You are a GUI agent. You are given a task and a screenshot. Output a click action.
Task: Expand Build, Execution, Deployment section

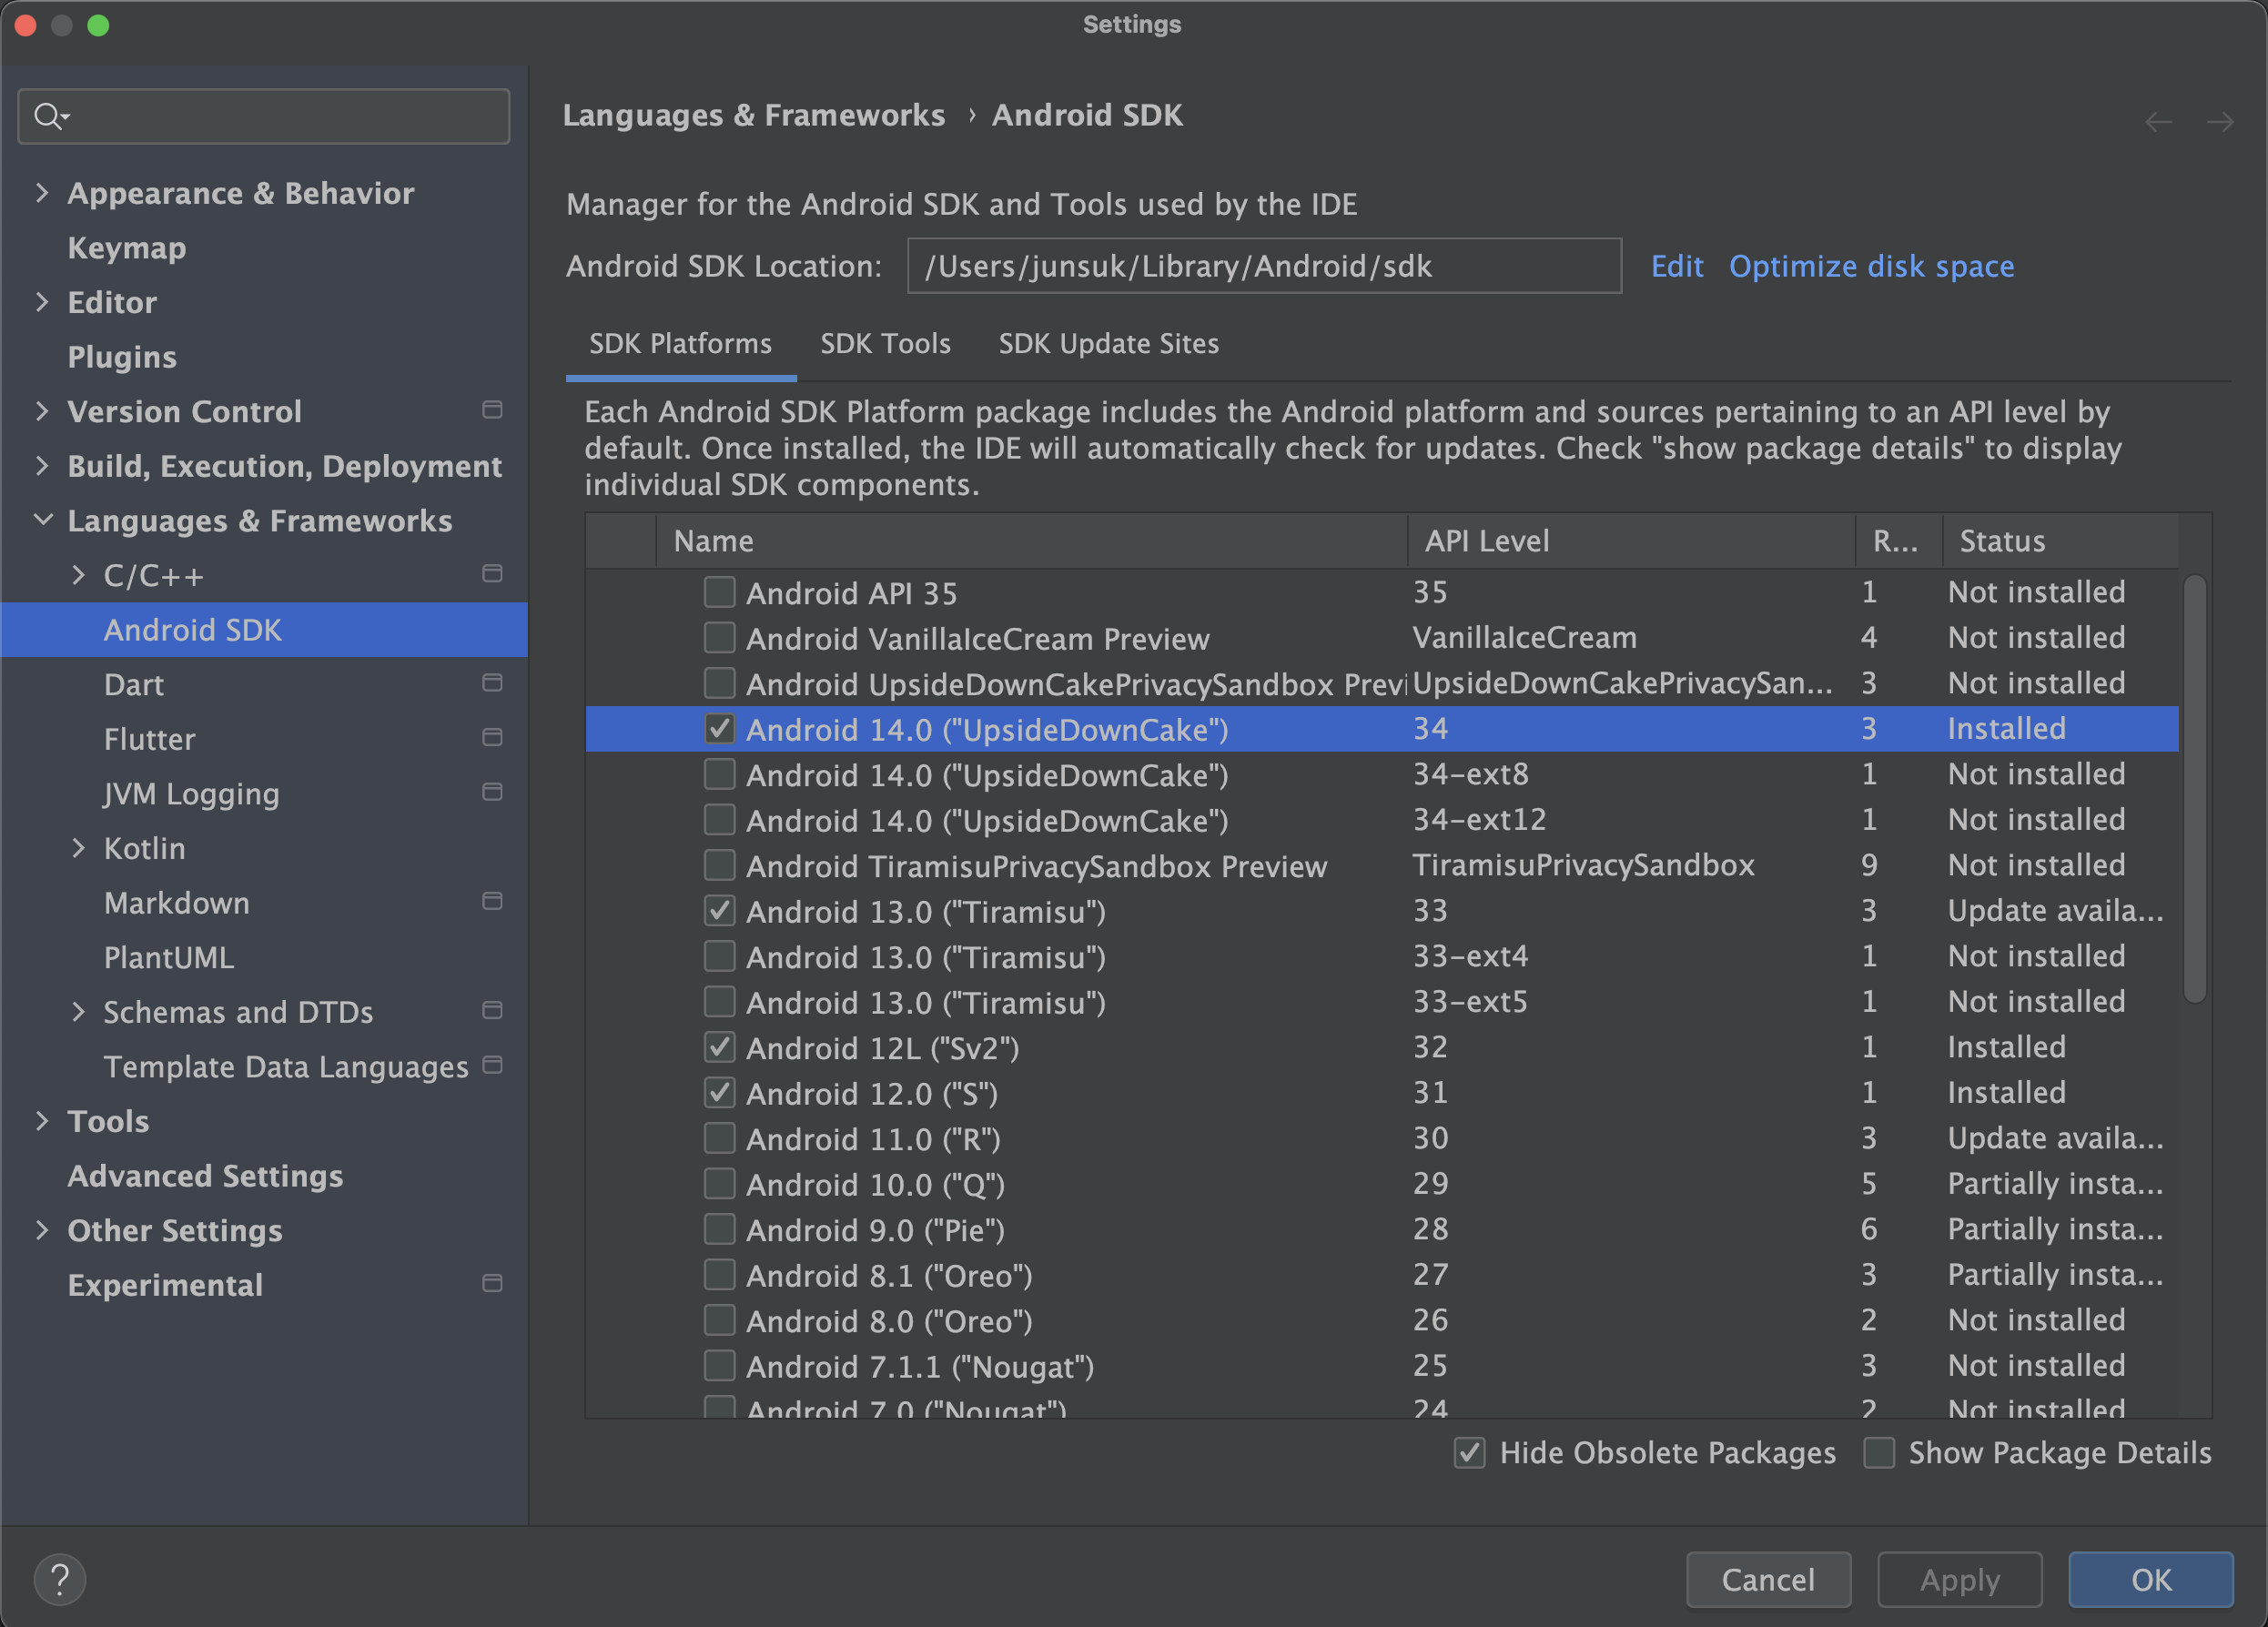tap(42, 465)
